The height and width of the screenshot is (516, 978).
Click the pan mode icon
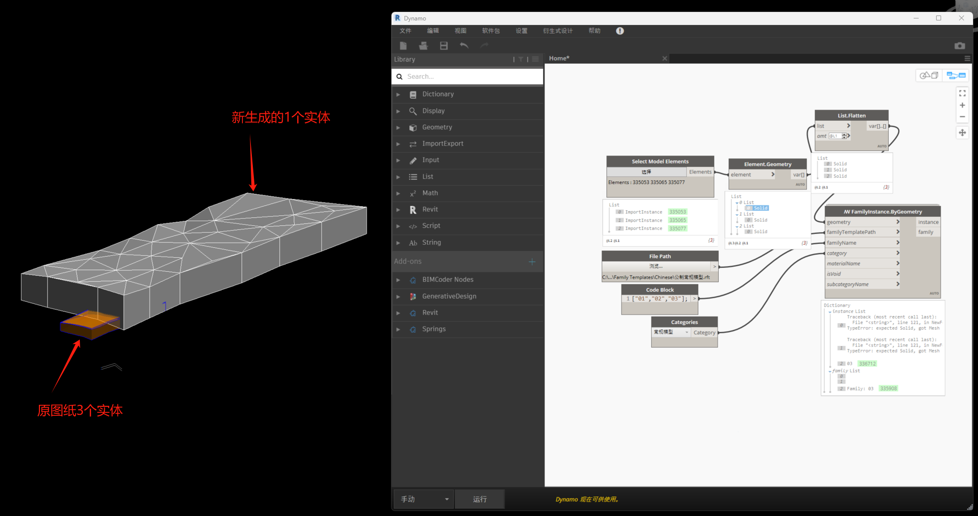962,133
